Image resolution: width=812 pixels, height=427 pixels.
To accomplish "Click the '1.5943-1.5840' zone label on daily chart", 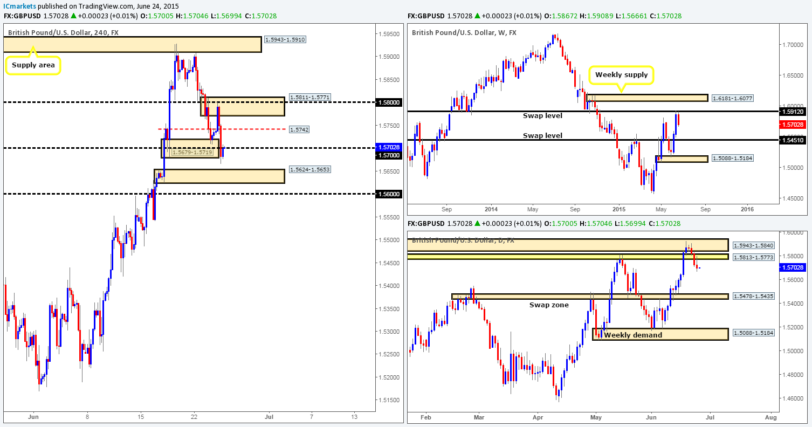I will [753, 245].
